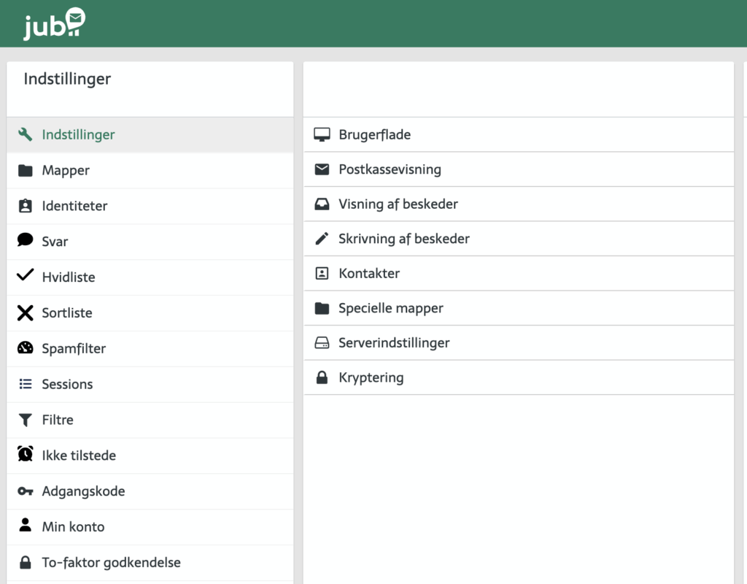Select the Kryptering preferences section
Screen dimensions: 747x584
(x=371, y=377)
